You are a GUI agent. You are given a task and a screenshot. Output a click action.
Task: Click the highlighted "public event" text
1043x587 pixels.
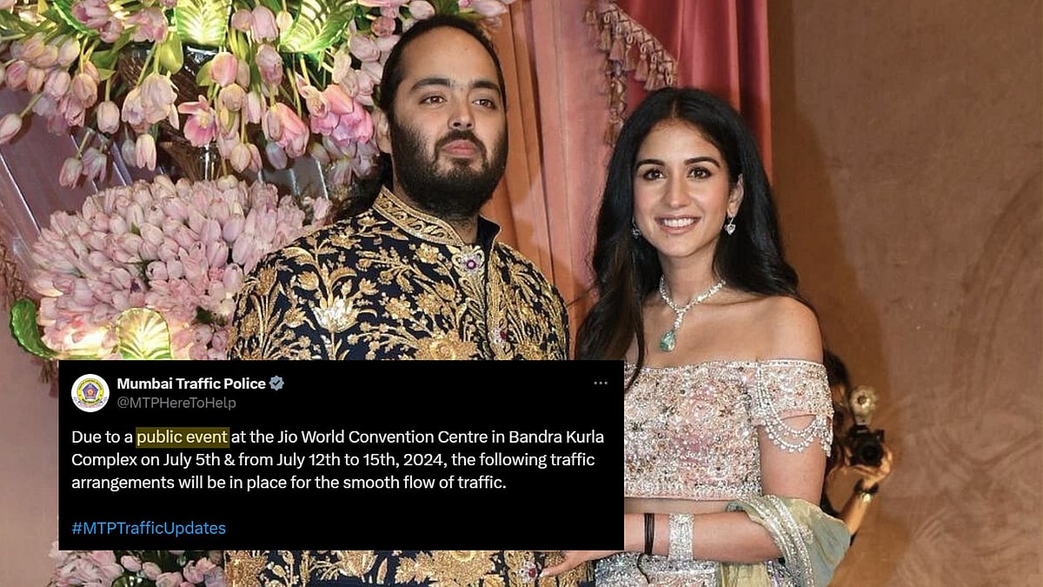pyautogui.click(x=183, y=437)
